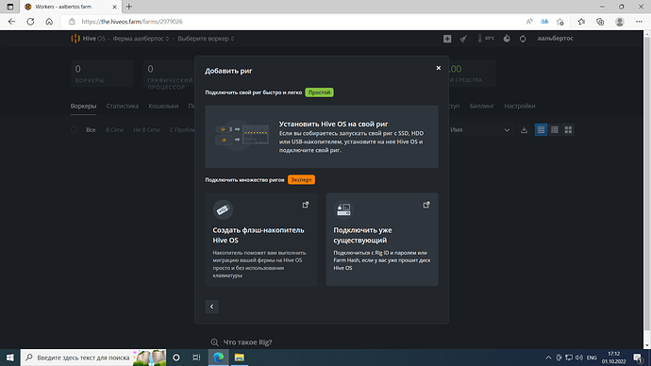Click the download/export icon
This screenshot has width=651, height=366.
click(524, 130)
